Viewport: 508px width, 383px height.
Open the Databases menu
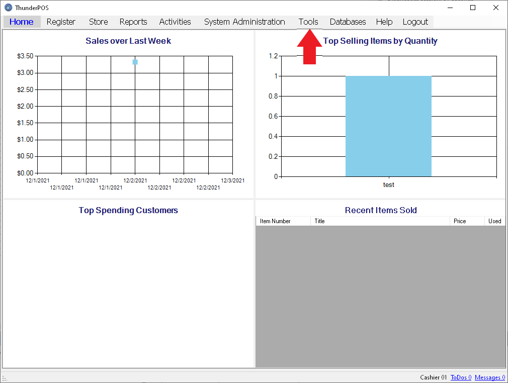348,22
